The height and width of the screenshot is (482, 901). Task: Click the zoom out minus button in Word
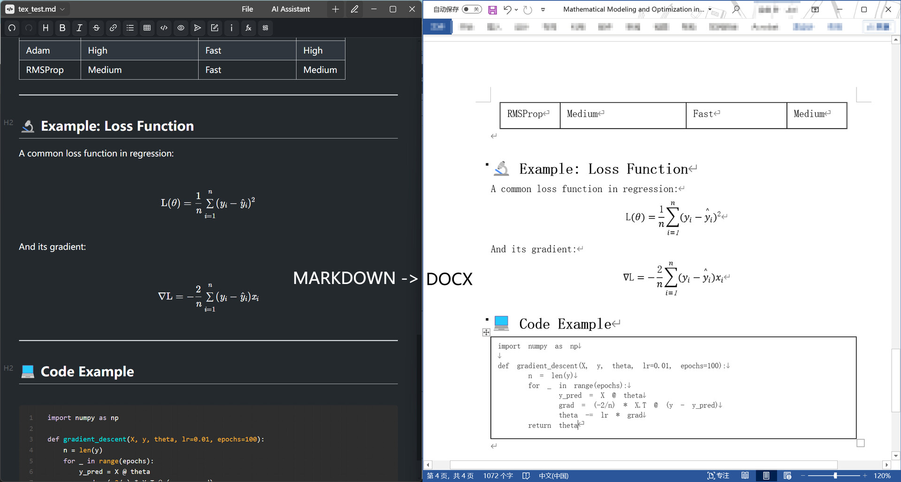point(803,476)
